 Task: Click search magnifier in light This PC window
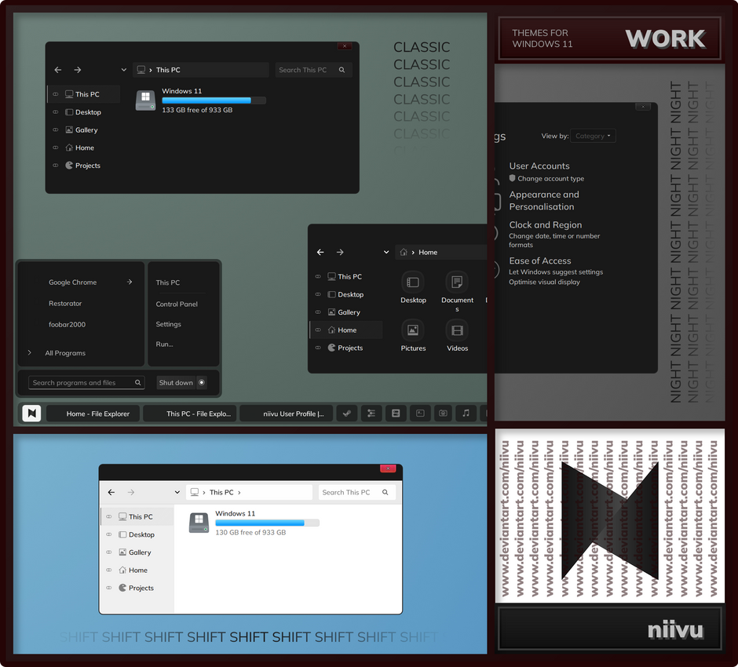[x=385, y=492]
